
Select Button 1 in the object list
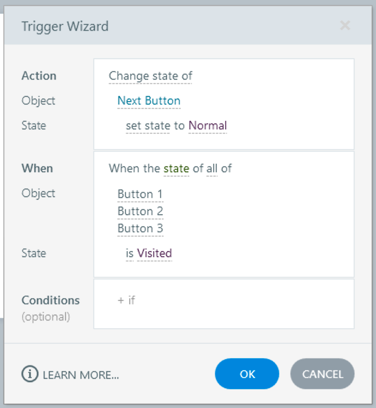click(x=140, y=194)
